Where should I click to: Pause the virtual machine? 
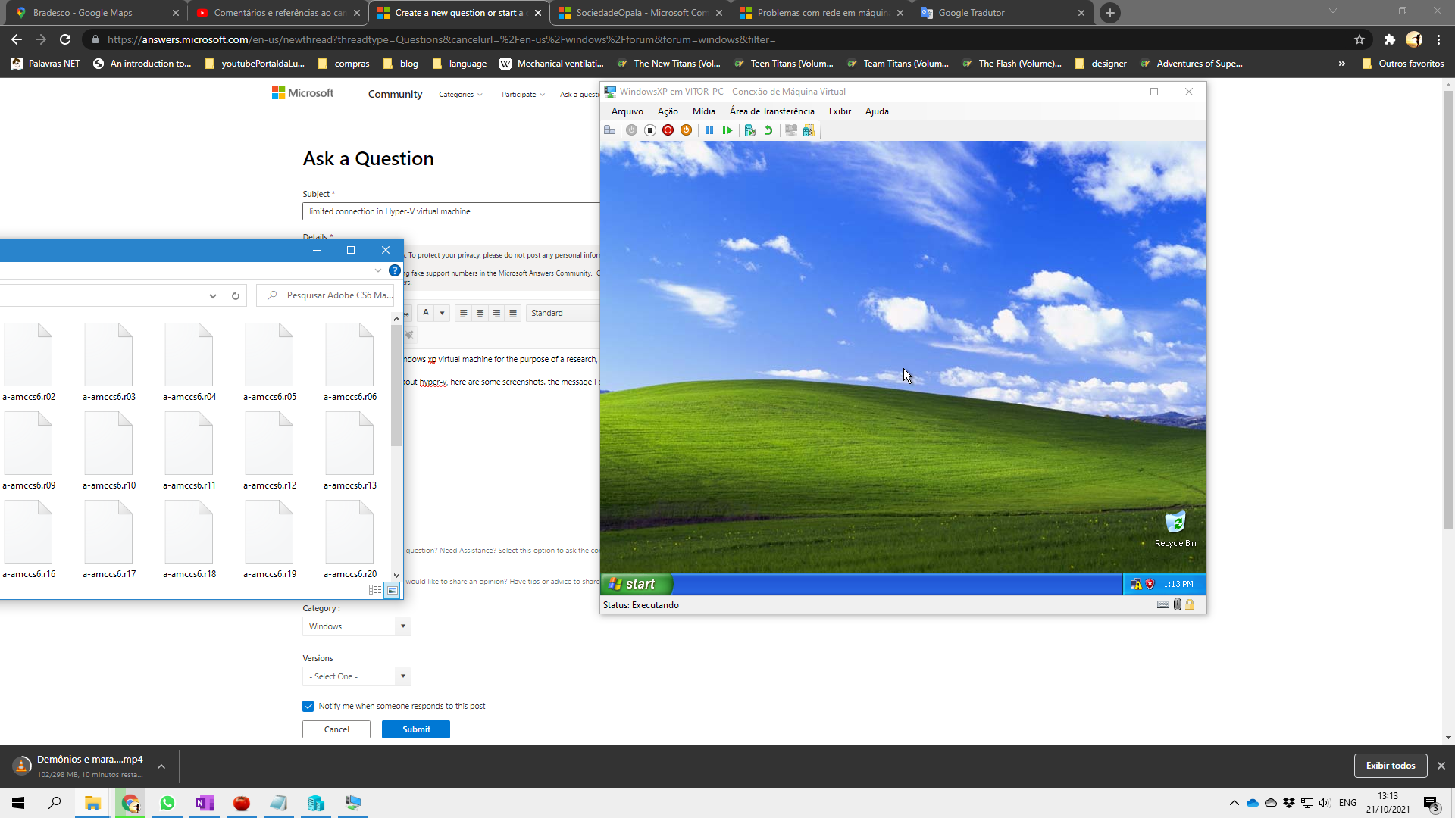[709, 130]
